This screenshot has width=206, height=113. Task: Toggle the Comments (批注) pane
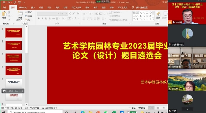142,108
